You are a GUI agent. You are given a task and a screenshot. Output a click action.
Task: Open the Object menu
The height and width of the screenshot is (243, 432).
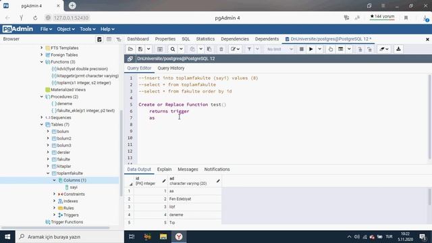click(65, 29)
